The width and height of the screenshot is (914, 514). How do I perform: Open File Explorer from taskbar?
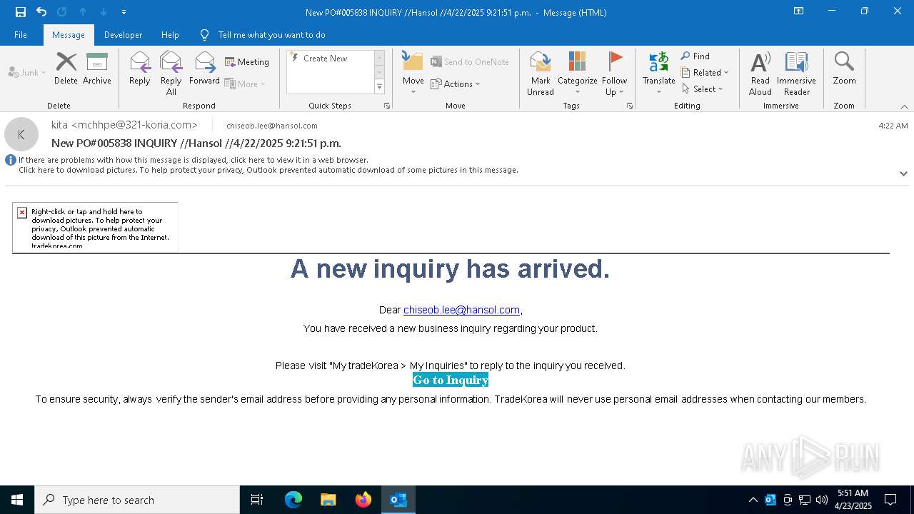[328, 500]
